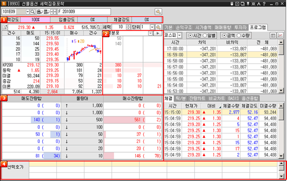
Task: Click the help question mark in title bar
Action: (x=263, y=4)
